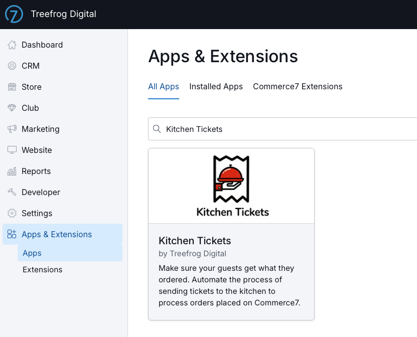Open the Dashboard menu item
Image resolution: width=417 pixels, height=337 pixels.
pos(63,45)
